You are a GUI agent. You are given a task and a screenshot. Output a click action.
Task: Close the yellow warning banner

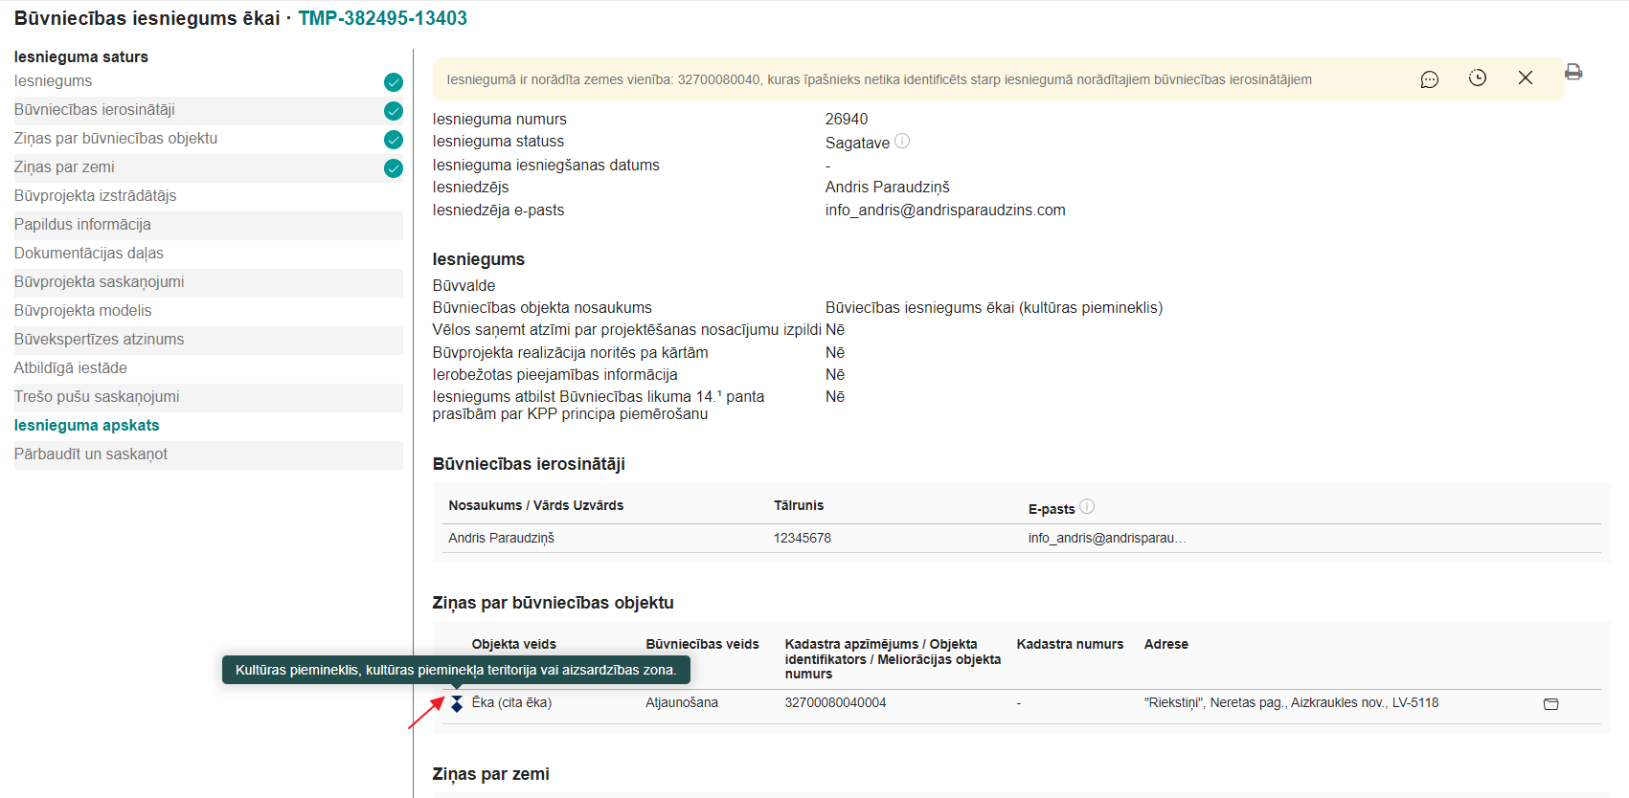pos(1526,78)
